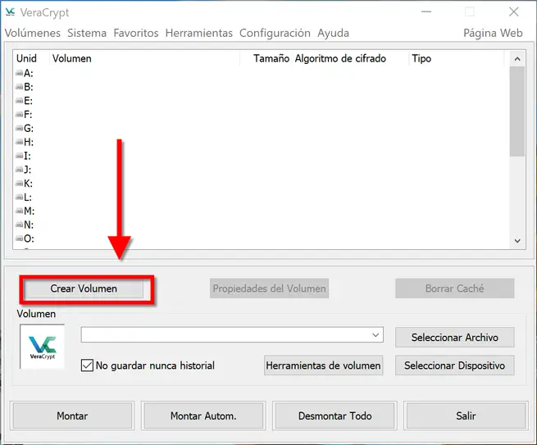Select the A: drive slot icon

19,73
